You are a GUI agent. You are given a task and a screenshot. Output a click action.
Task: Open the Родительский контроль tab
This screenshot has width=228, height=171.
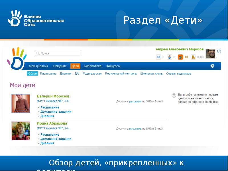[121, 74]
